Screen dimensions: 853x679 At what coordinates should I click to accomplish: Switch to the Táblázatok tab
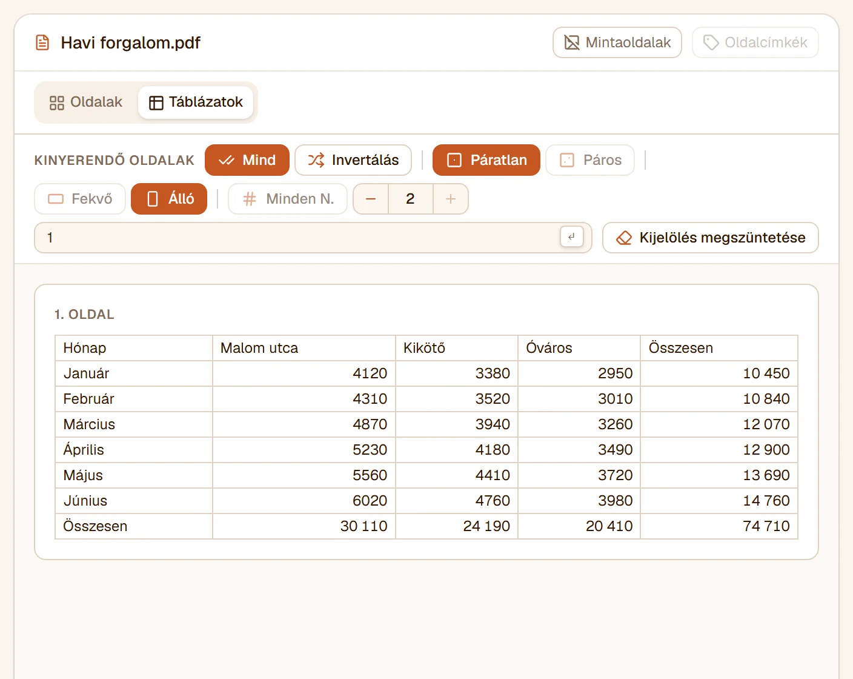coord(196,102)
